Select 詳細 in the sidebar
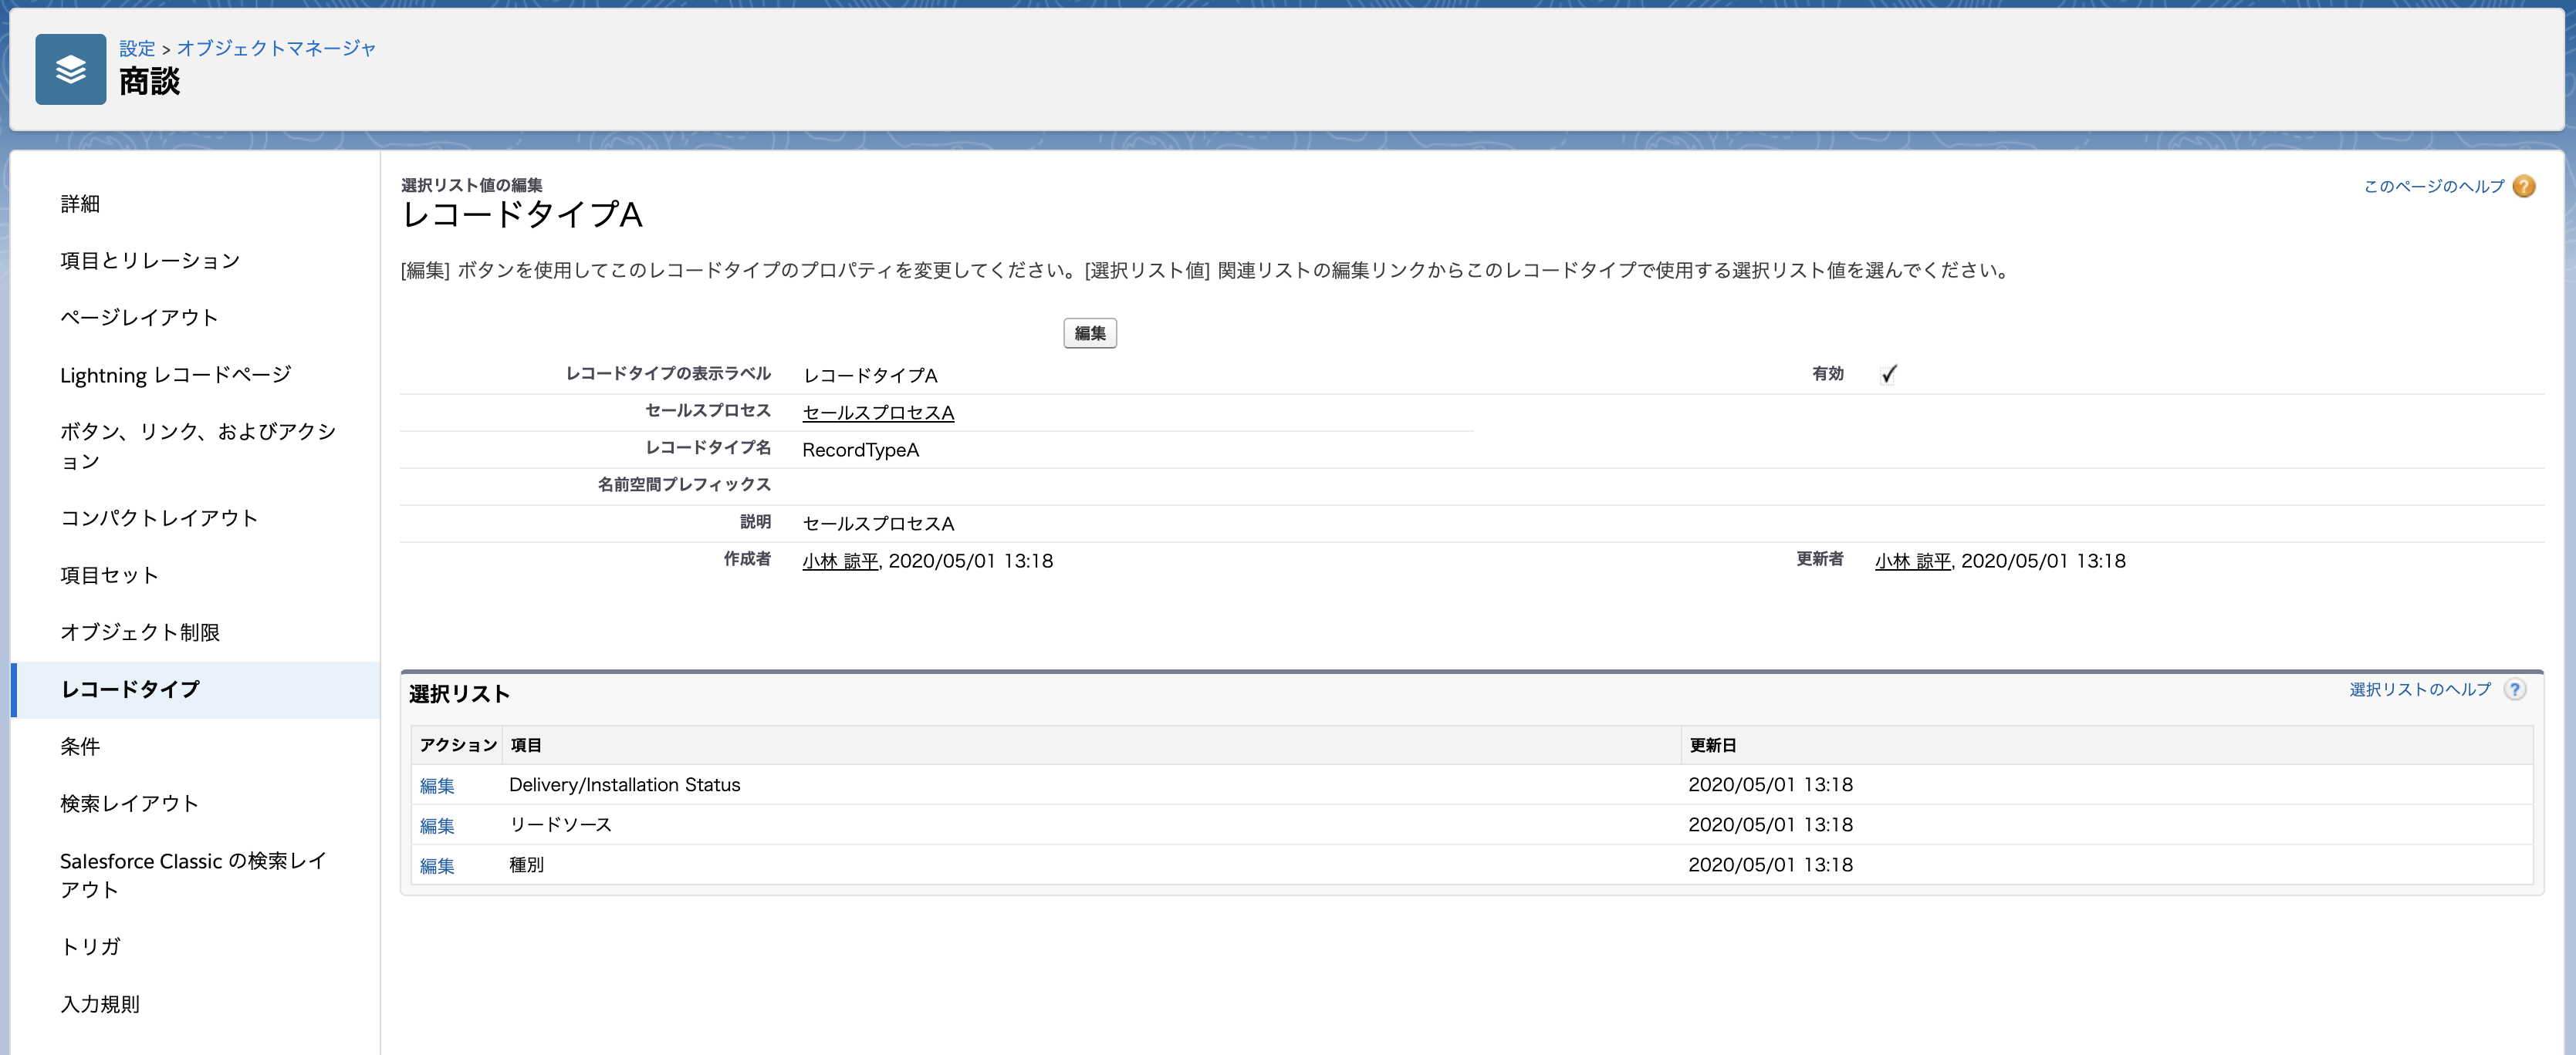This screenshot has height=1055, width=2576. coord(80,204)
